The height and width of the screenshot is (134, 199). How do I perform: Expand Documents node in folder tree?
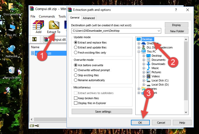pos(144,60)
